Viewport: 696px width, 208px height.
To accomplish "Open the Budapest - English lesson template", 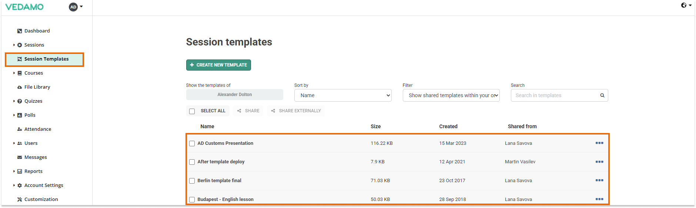I will (225, 200).
